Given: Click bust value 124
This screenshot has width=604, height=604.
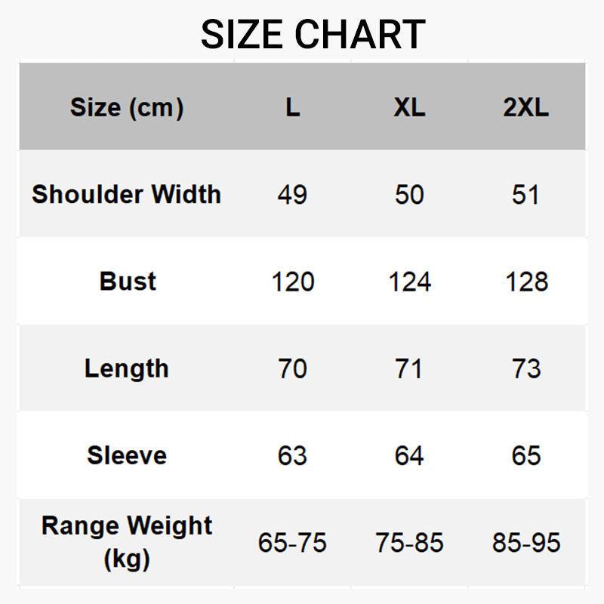Looking at the screenshot, I should pyautogui.click(x=409, y=282).
